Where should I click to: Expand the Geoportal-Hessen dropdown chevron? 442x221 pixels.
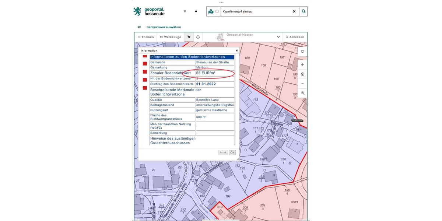point(278,37)
